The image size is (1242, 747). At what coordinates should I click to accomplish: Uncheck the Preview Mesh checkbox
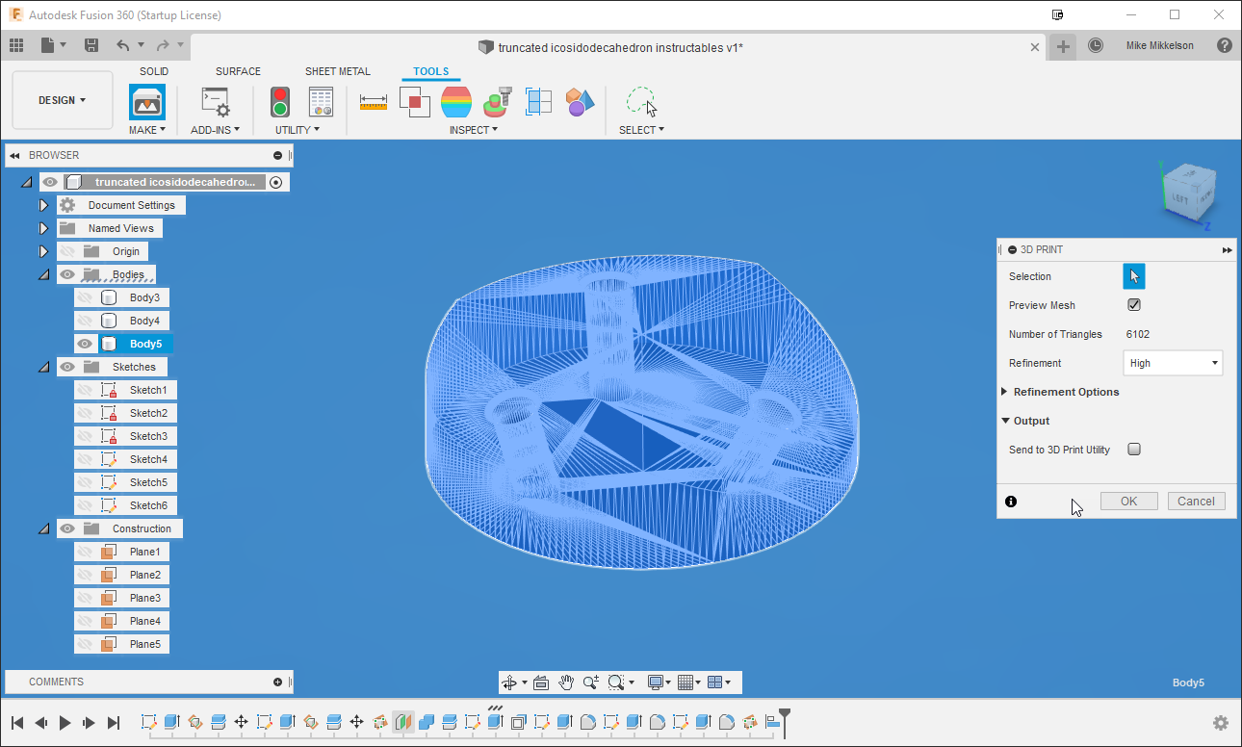[x=1134, y=304]
